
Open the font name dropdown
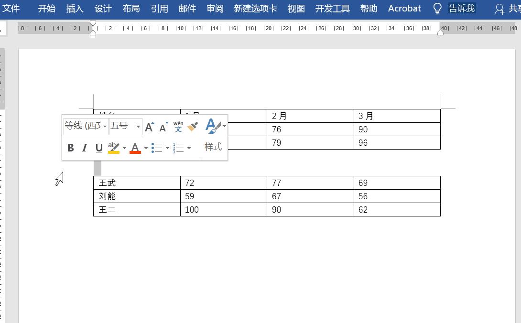105,126
